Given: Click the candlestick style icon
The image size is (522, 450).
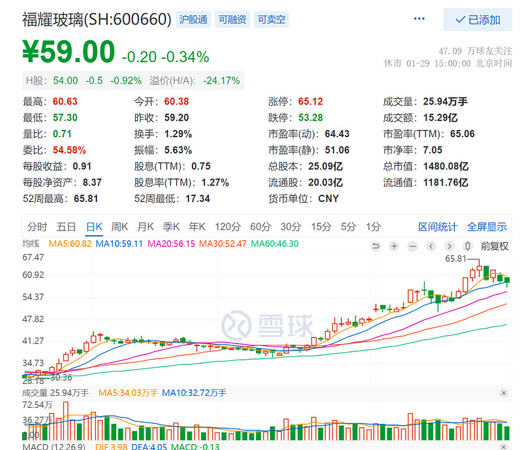Looking at the screenshot, I should (x=467, y=246).
